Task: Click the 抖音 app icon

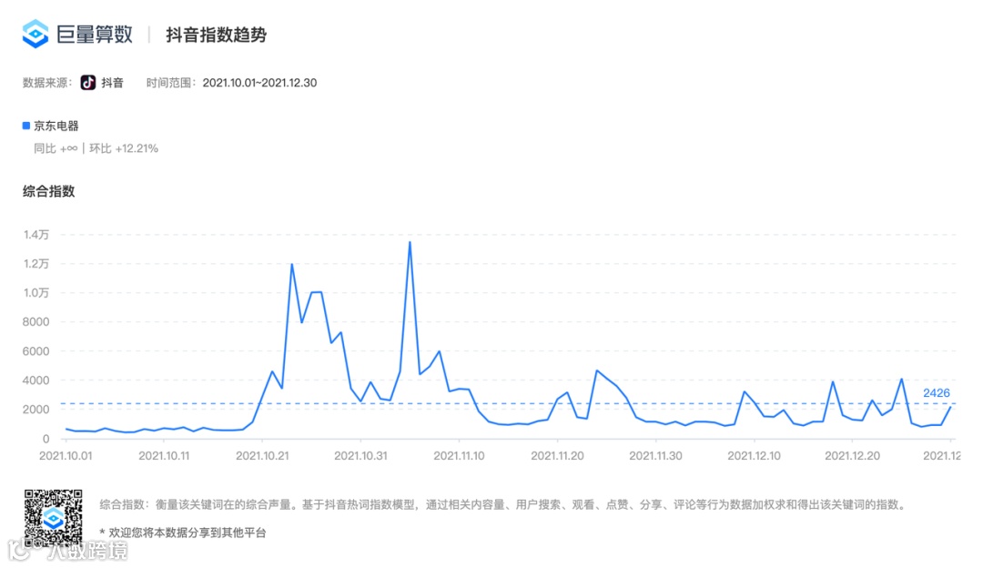Action: click(x=88, y=83)
